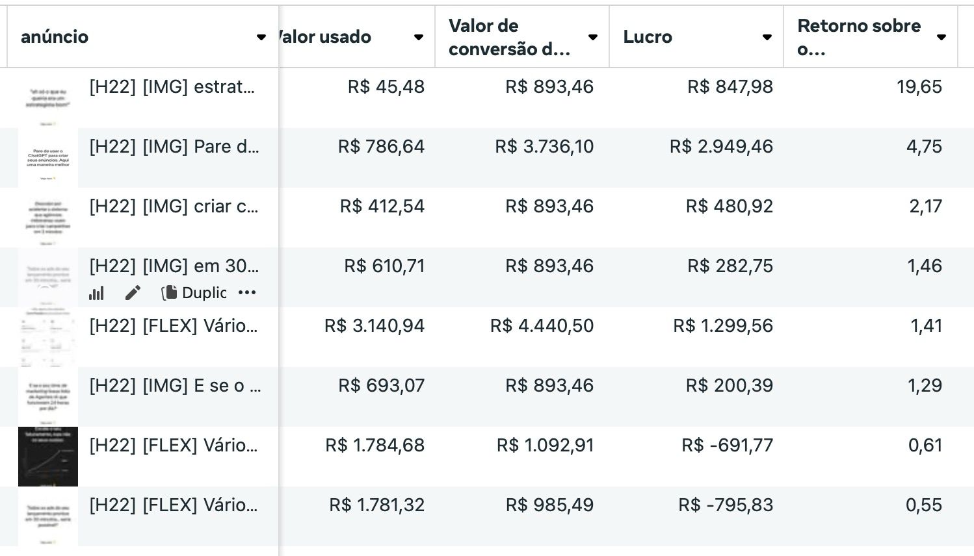Image resolution: width=974 pixels, height=556 pixels.
Task: Open Valor de conversão column dropdown arrow
Action: 593,37
